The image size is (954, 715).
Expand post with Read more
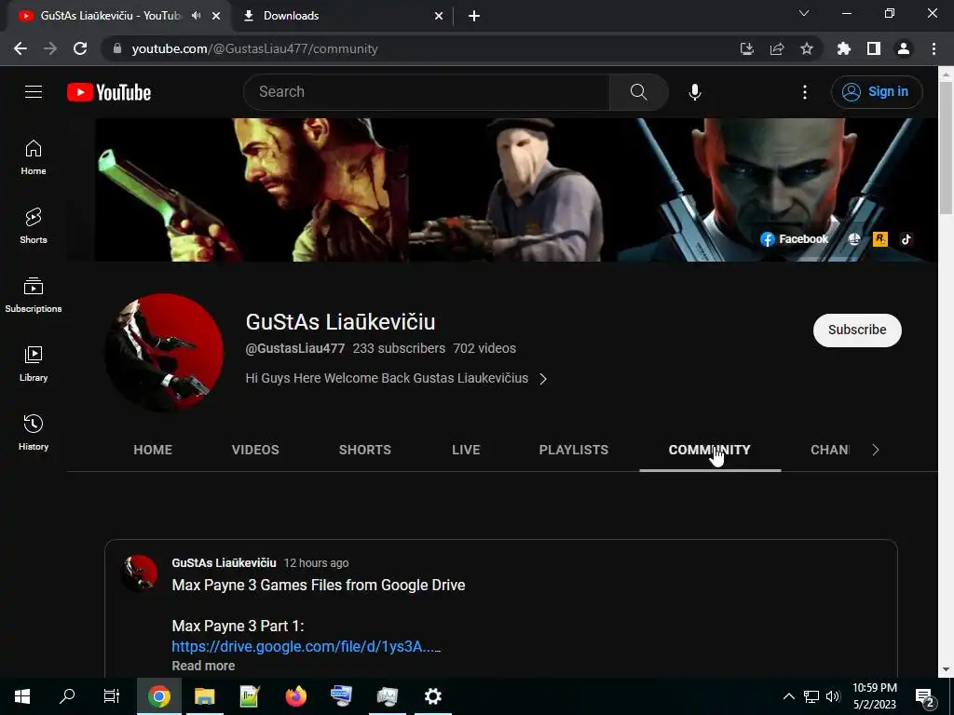point(203,666)
